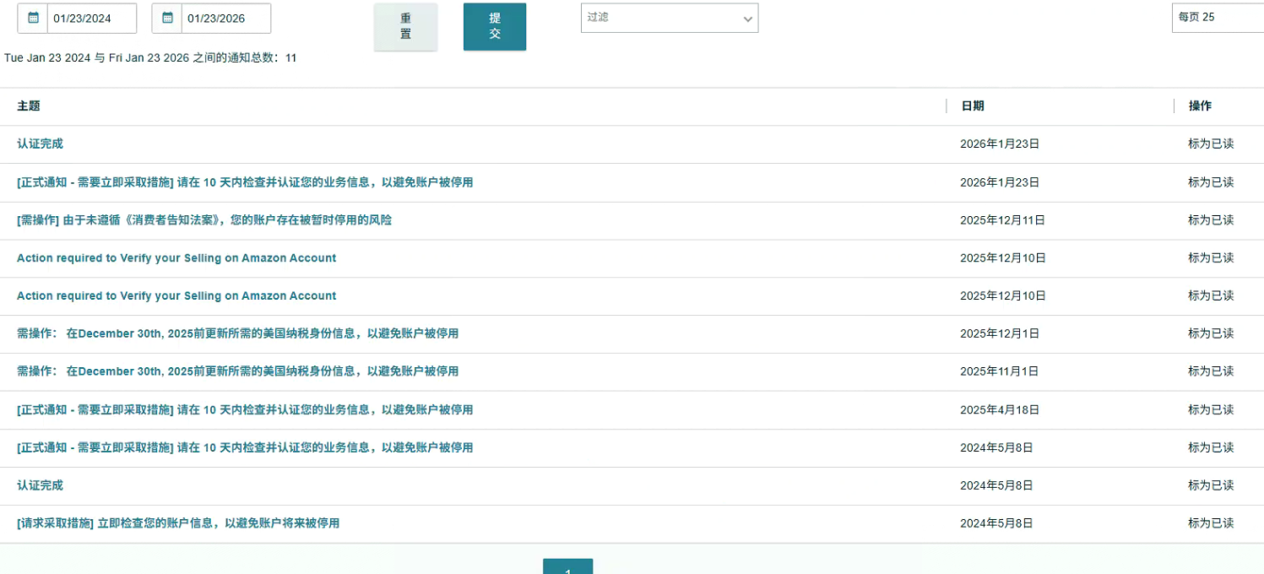Open the 认证完成 notification dated 2026年1月23日
The width and height of the screenshot is (1264, 574).
click(40, 144)
